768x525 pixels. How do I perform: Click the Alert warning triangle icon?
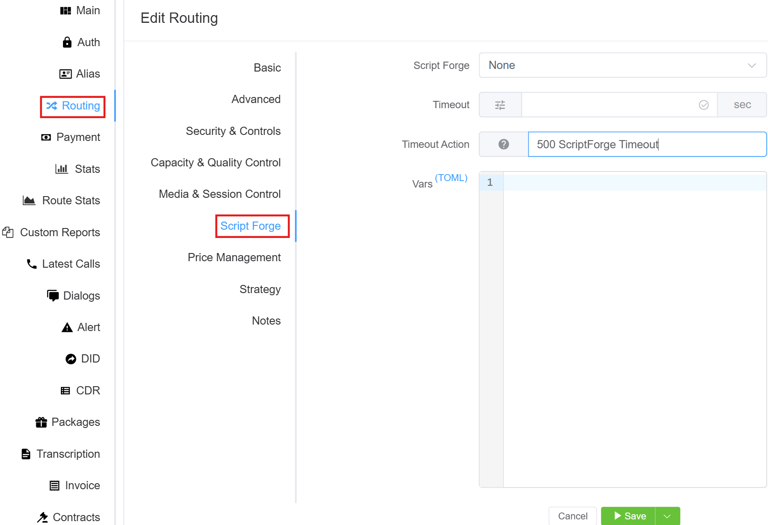tap(67, 328)
